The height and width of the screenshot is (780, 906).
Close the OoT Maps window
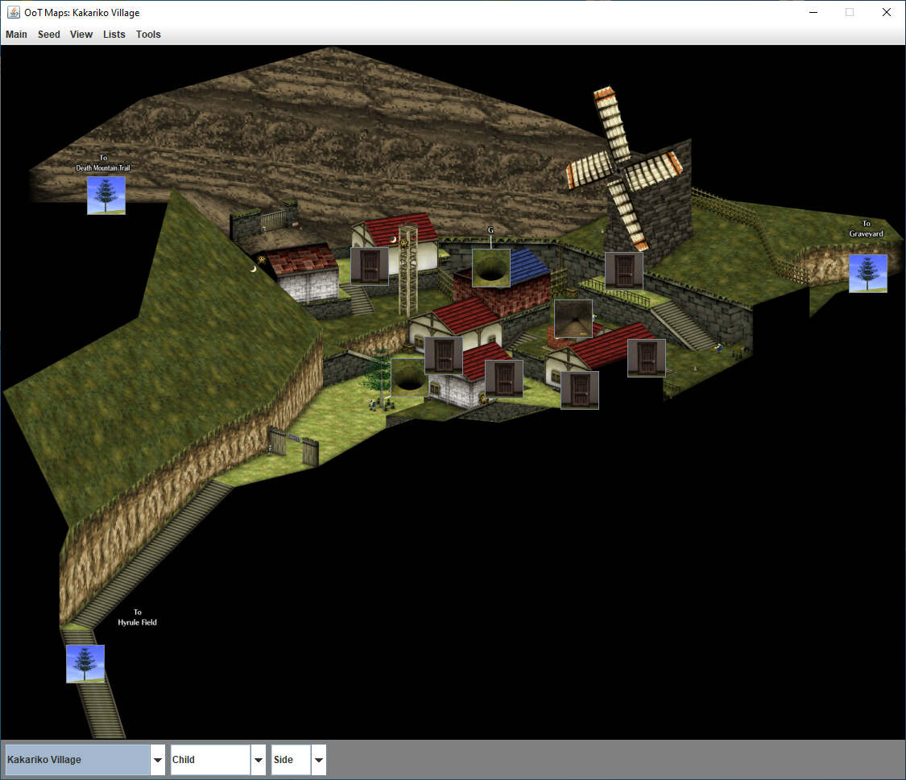pyautogui.click(x=887, y=12)
